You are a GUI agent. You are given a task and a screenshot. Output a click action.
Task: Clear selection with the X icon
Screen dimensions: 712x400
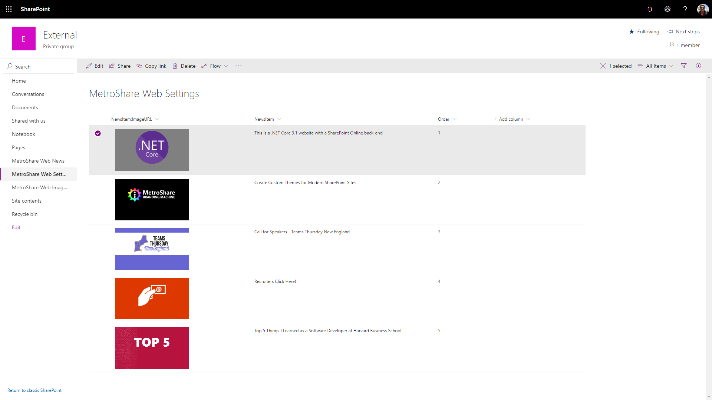[x=603, y=66]
